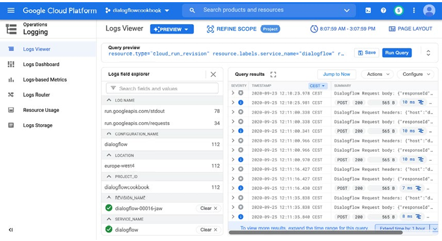Open the notifications badge showing 5
Screen dimensions: 442x241
398,10
